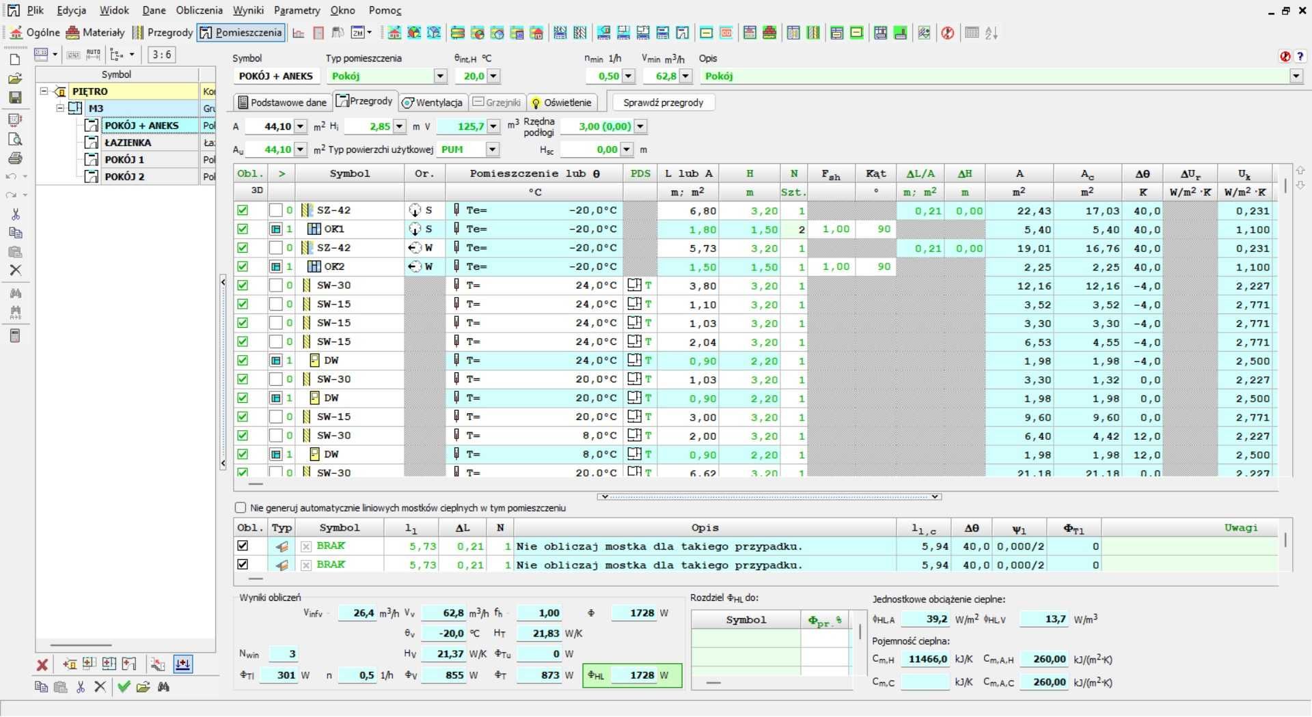
Task: Collapse the M3 tree node
Action: click(x=60, y=108)
